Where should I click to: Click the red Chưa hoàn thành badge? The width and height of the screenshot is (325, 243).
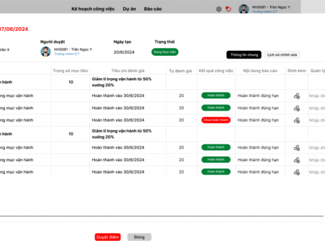point(216,120)
